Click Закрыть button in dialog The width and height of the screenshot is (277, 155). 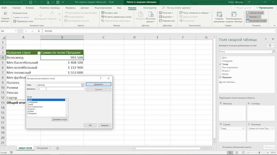coord(105,125)
